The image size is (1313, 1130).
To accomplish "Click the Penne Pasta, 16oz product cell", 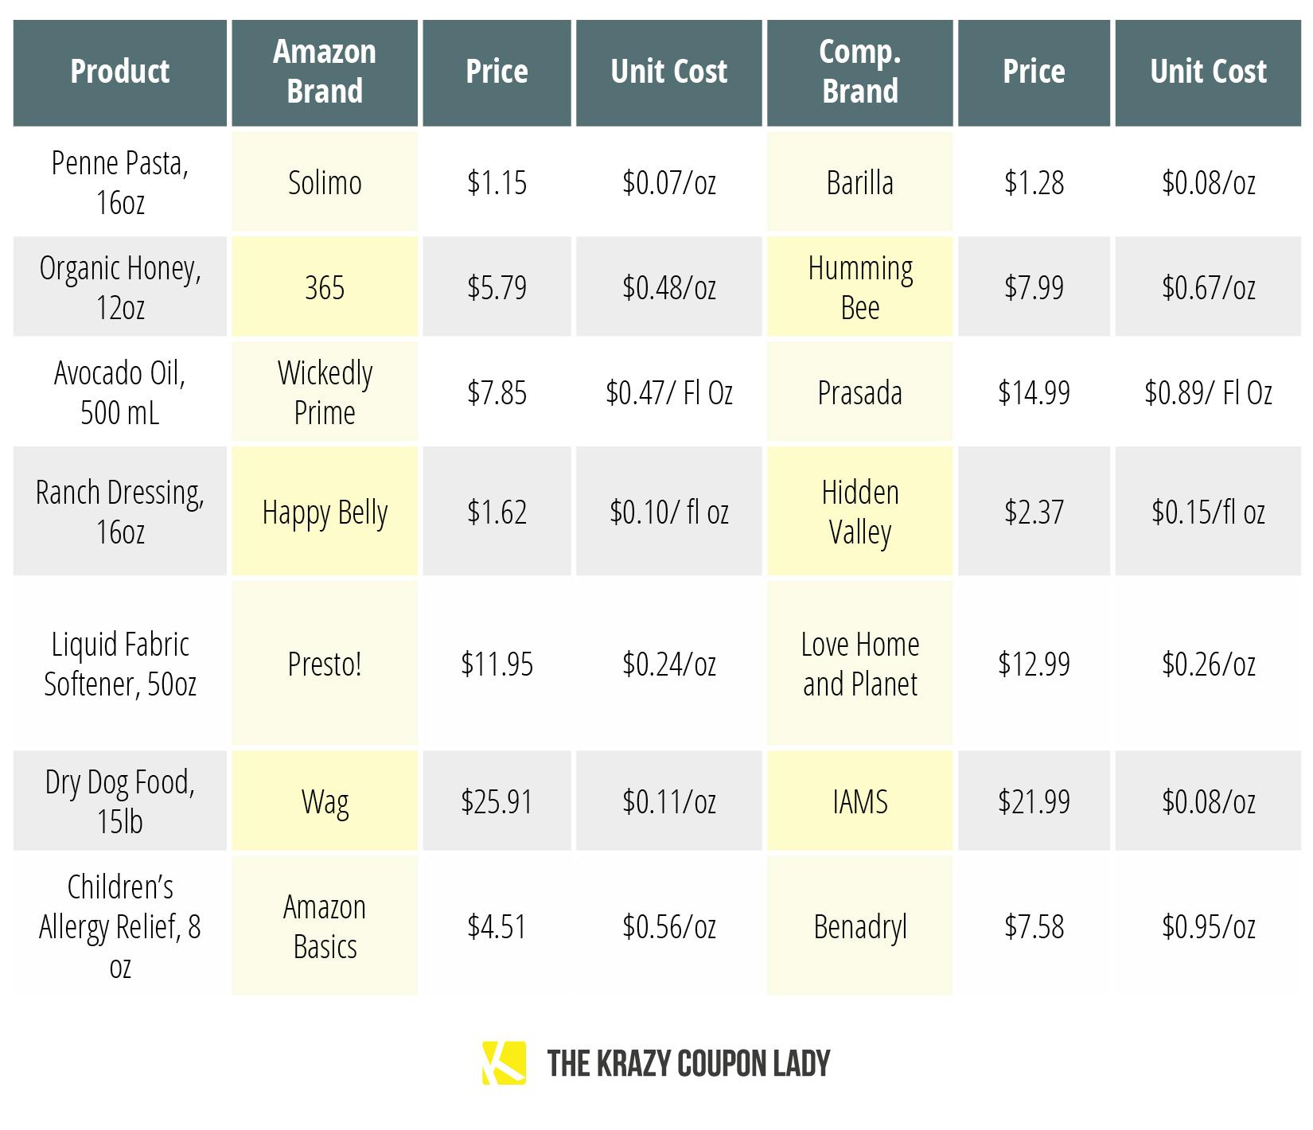I will pos(120,182).
